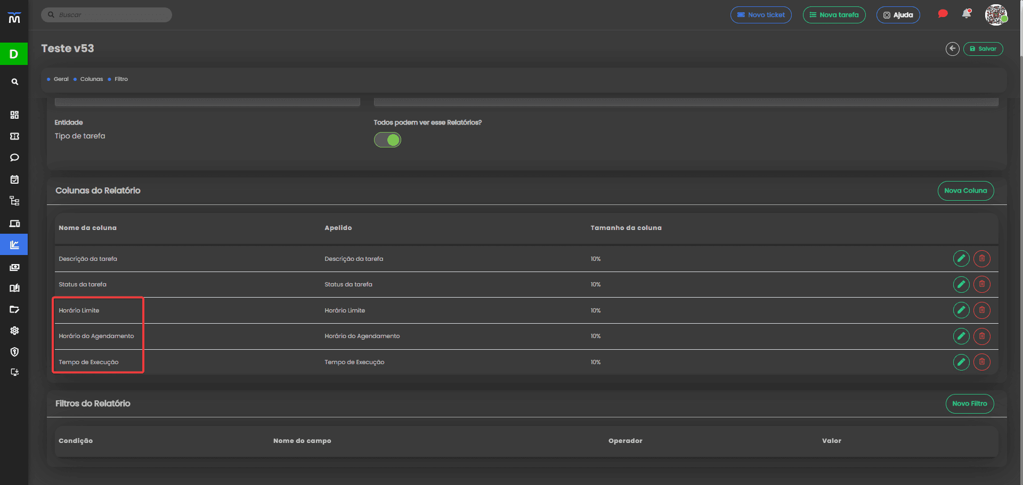Jump to the Filtro section tab
Viewport: 1023px width, 485px height.
[121, 79]
